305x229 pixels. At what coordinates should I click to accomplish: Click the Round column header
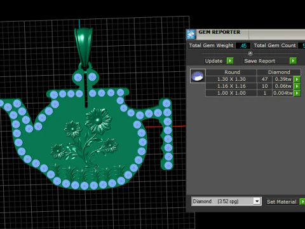[231, 72]
